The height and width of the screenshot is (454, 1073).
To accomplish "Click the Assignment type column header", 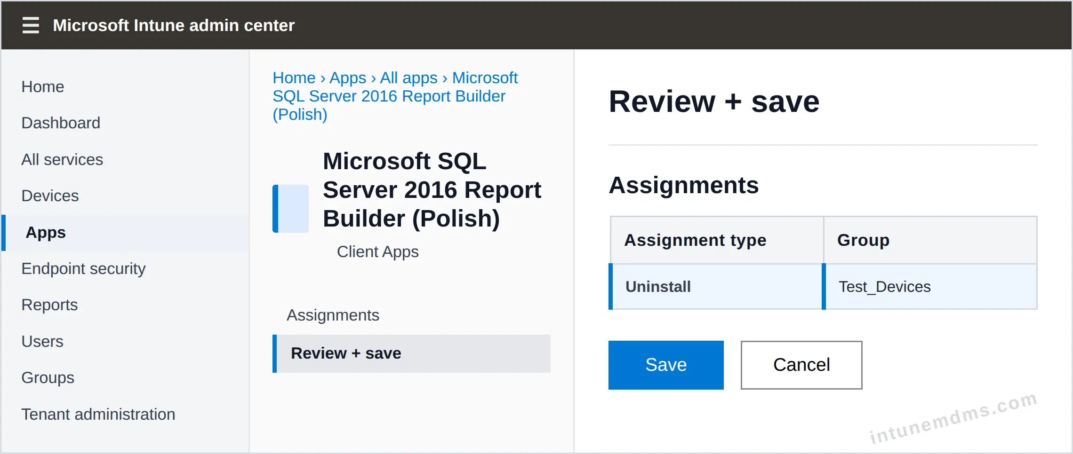I will [717, 240].
